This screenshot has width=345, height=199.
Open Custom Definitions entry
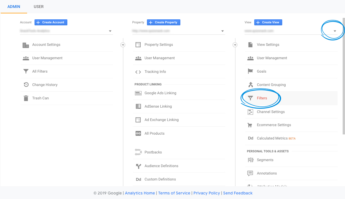click(x=160, y=179)
